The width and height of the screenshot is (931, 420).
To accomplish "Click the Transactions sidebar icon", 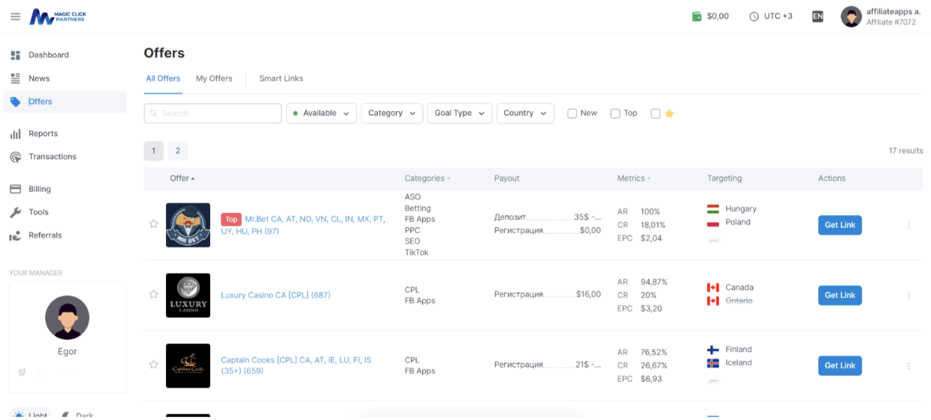I will [x=15, y=157].
